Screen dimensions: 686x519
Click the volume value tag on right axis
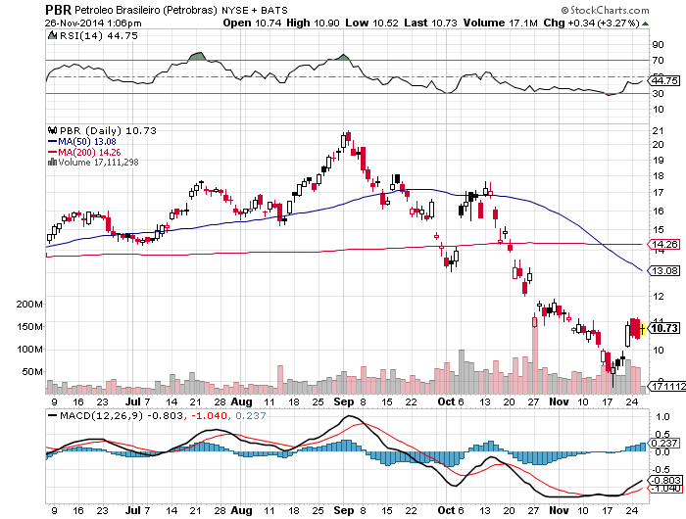[x=668, y=387]
